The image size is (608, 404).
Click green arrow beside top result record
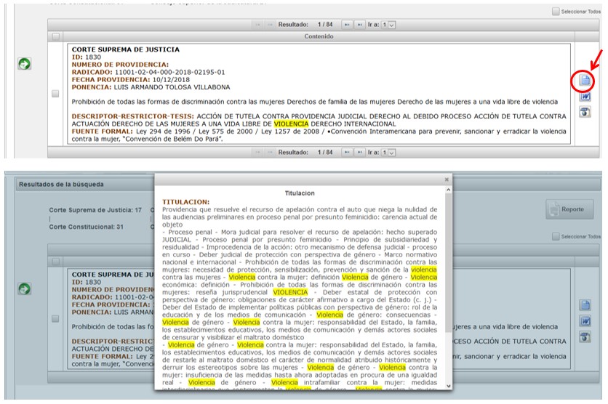tap(24, 64)
